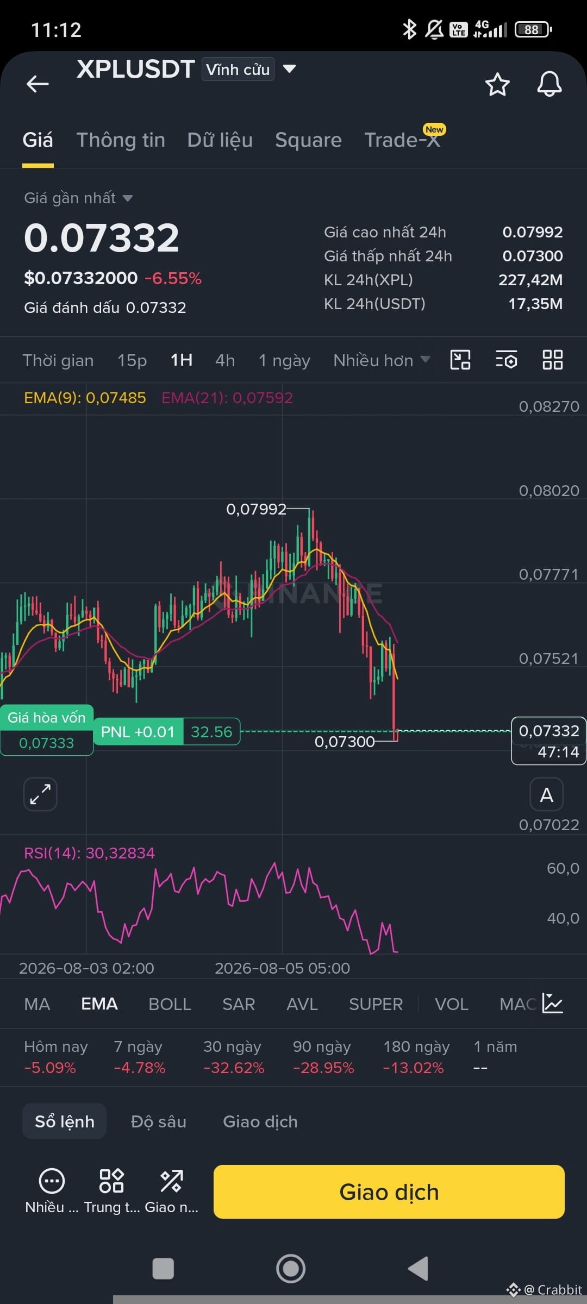Enable the BOLL indicator
Screen dimensions: 587x1304
coord(170,1004)
